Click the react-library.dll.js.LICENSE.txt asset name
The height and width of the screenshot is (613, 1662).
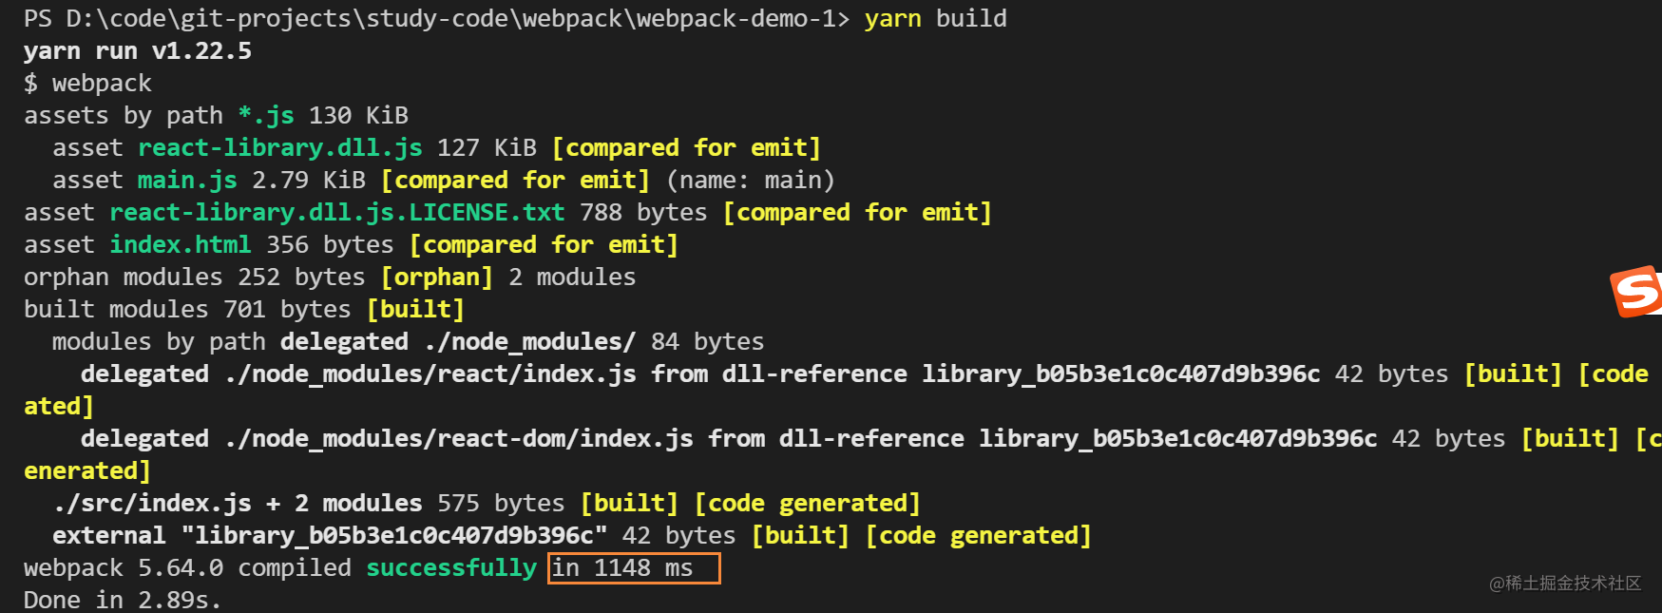[337, 213]
